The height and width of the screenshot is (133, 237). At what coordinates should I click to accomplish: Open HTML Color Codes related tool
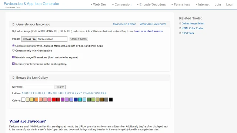(193, 28)
